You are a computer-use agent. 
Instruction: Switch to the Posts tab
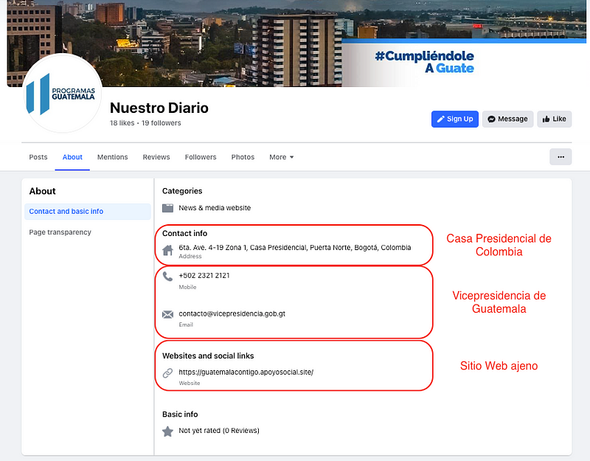(38, 157)
